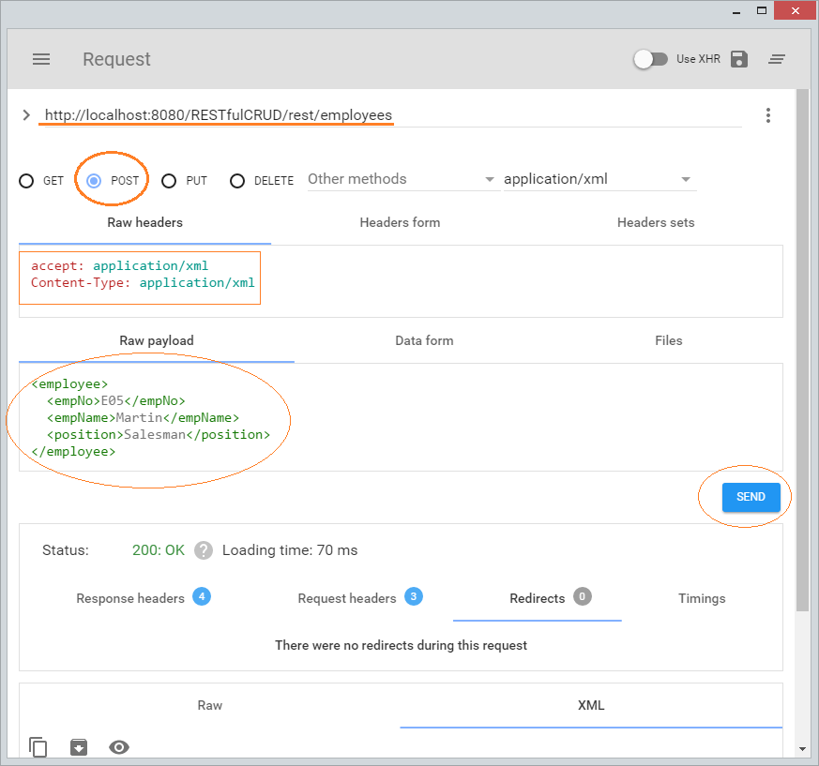Switch to the Raw payload tab
The width and height of the screenshot is (819, 766).
157,340
